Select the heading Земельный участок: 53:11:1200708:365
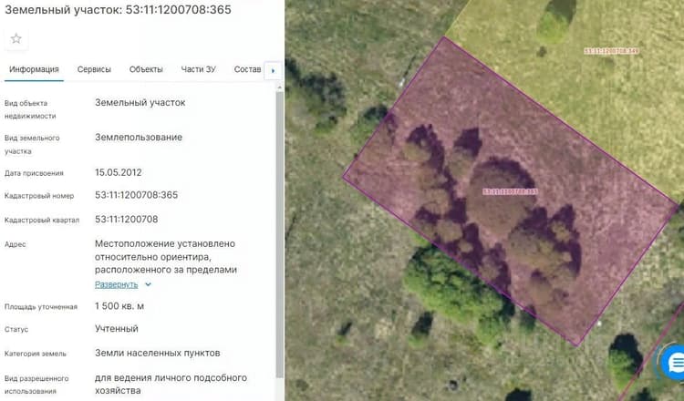684x401 pixels. pyautogui.click(x=118, y=10)
